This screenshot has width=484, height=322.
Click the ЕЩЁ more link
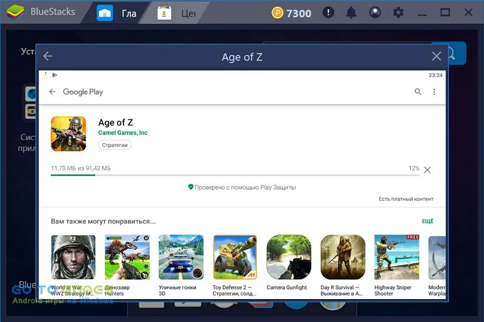click(428, 221)
